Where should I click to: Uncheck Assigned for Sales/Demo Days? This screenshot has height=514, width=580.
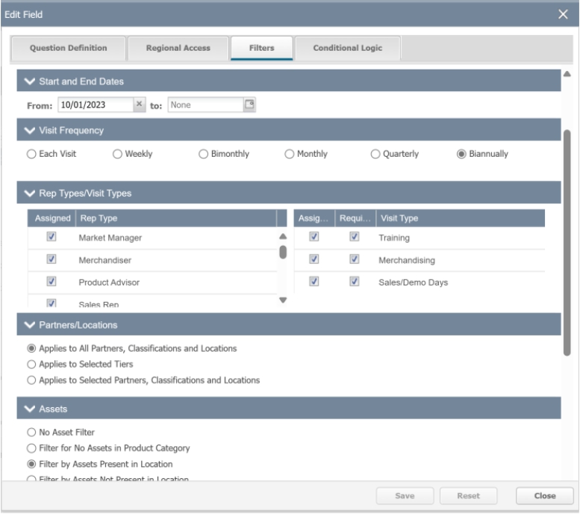314,282
